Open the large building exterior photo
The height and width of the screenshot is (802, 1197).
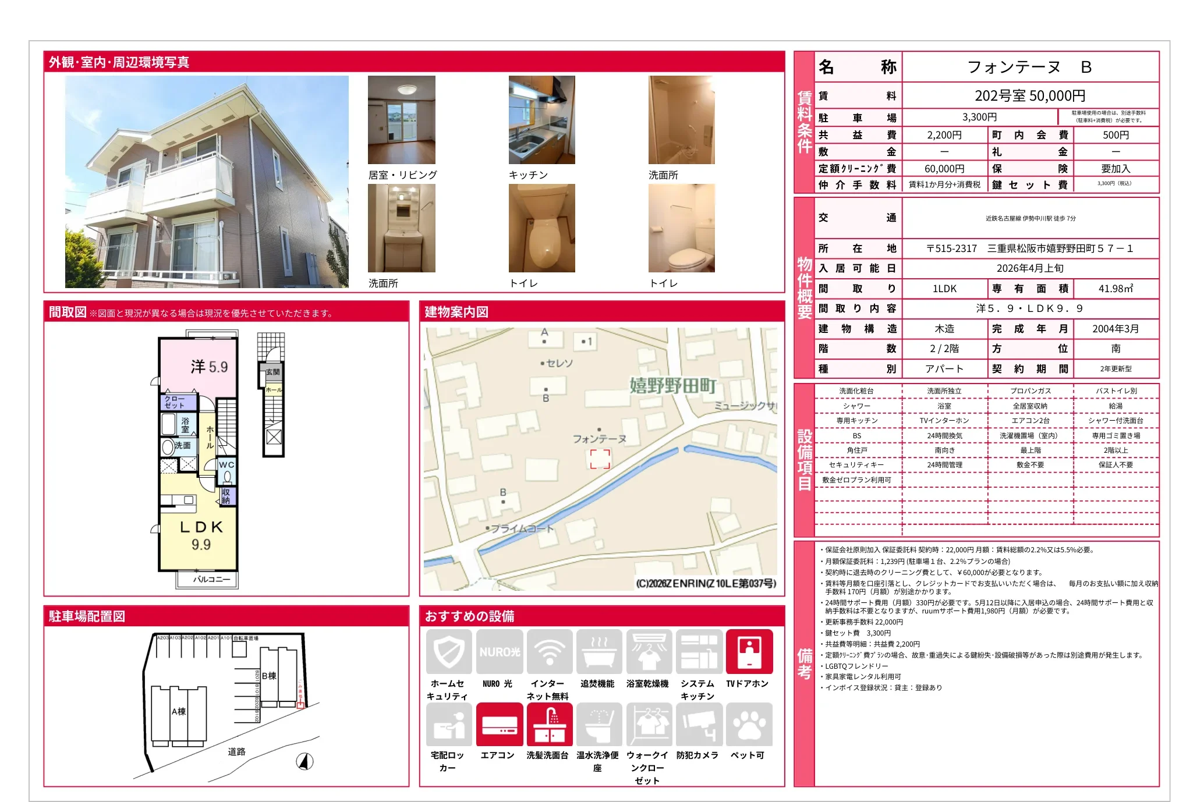pyautogui.click(x=207, y=182)
